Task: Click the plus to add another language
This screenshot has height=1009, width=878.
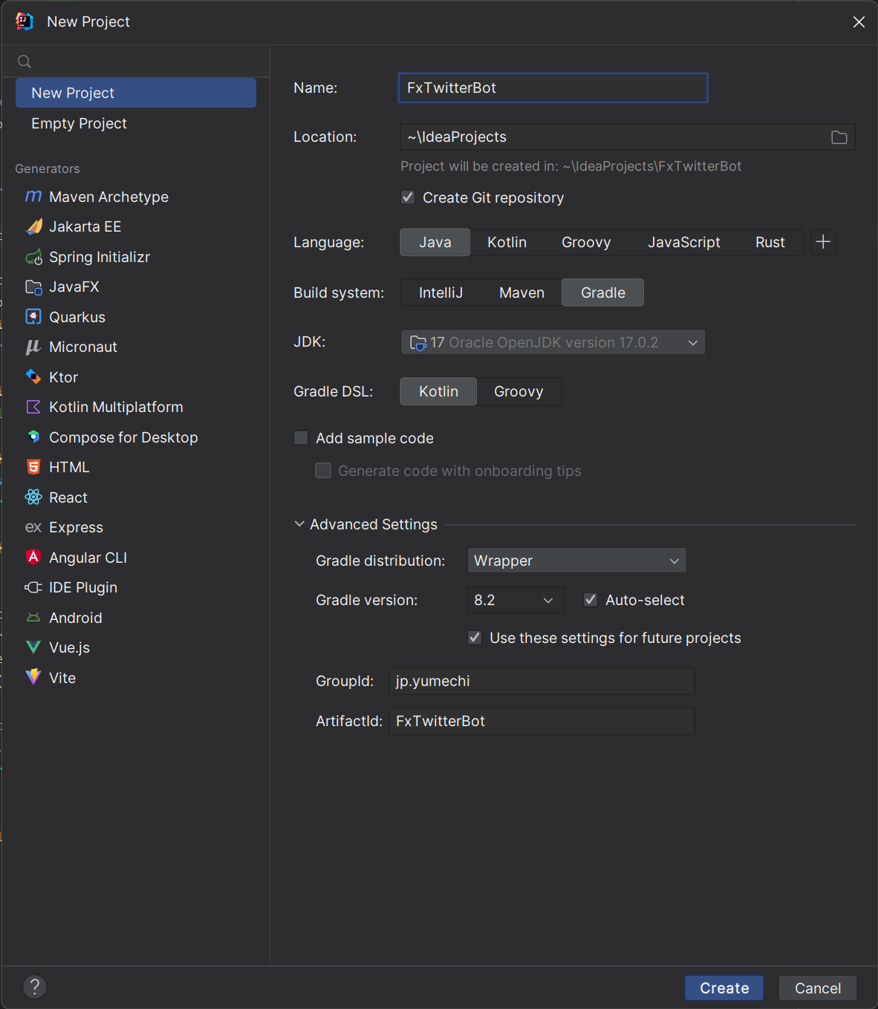Action: click(822, 241)
